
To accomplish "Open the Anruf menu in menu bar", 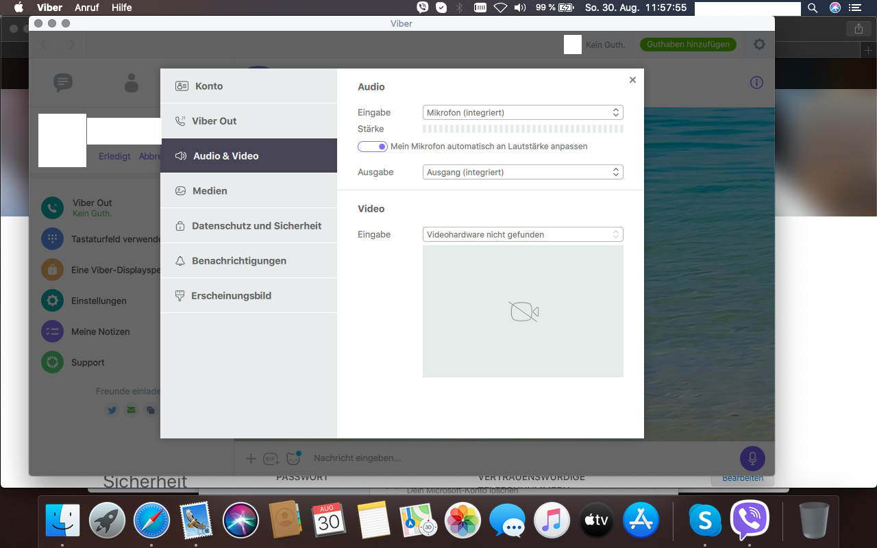I will (x=86, y=8).
